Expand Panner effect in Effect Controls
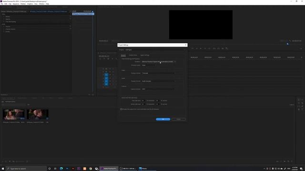This screenshot has height=171, width=305. (4, 32)
